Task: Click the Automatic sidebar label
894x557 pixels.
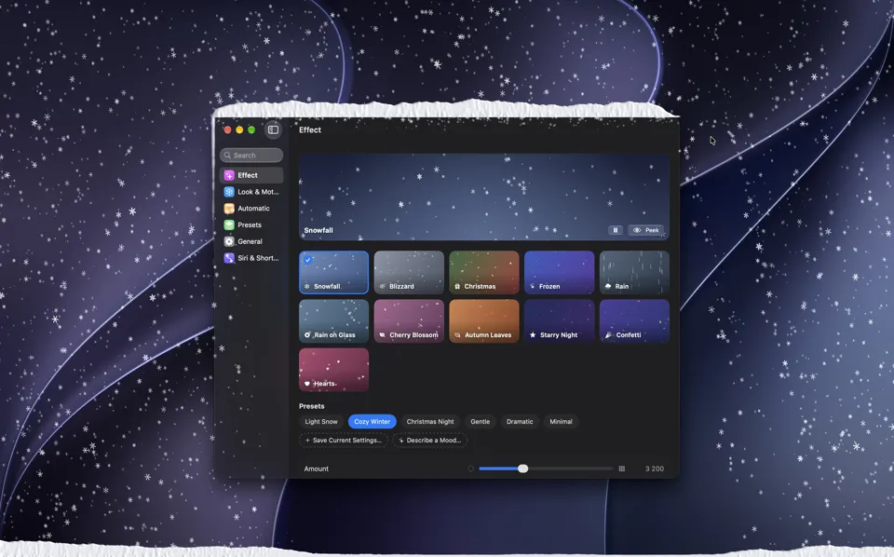Action: 253,208
